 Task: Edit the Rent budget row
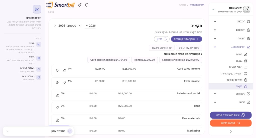pyautogui.click(x=57, y=108)
